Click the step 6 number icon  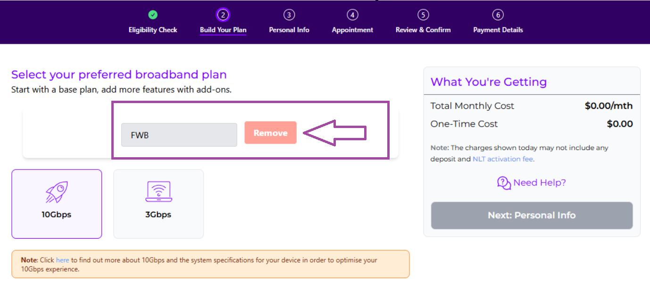coord(498,15)
